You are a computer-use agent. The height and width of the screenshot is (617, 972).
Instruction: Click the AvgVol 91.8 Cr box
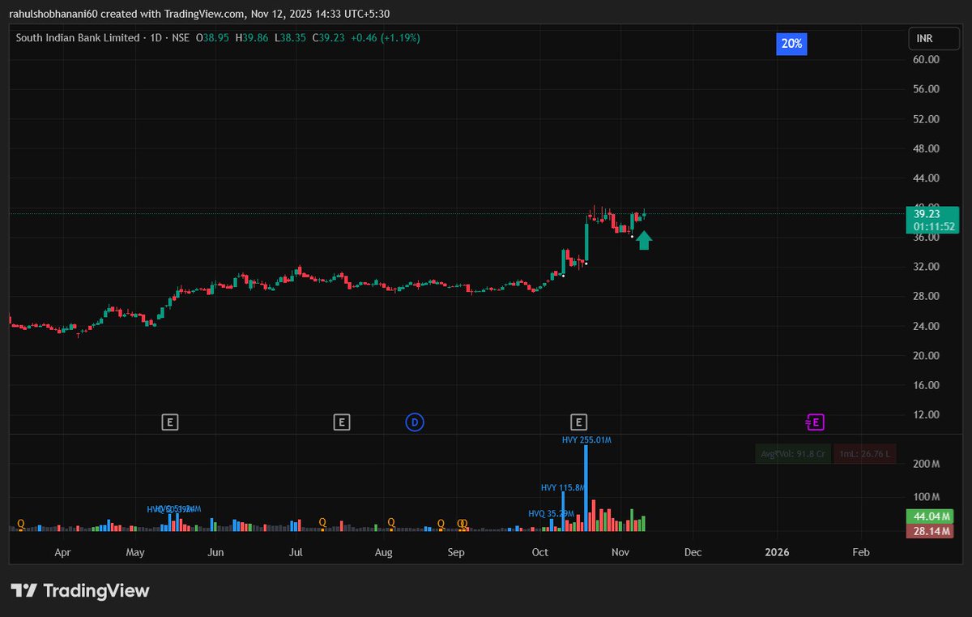coord(792,454)
